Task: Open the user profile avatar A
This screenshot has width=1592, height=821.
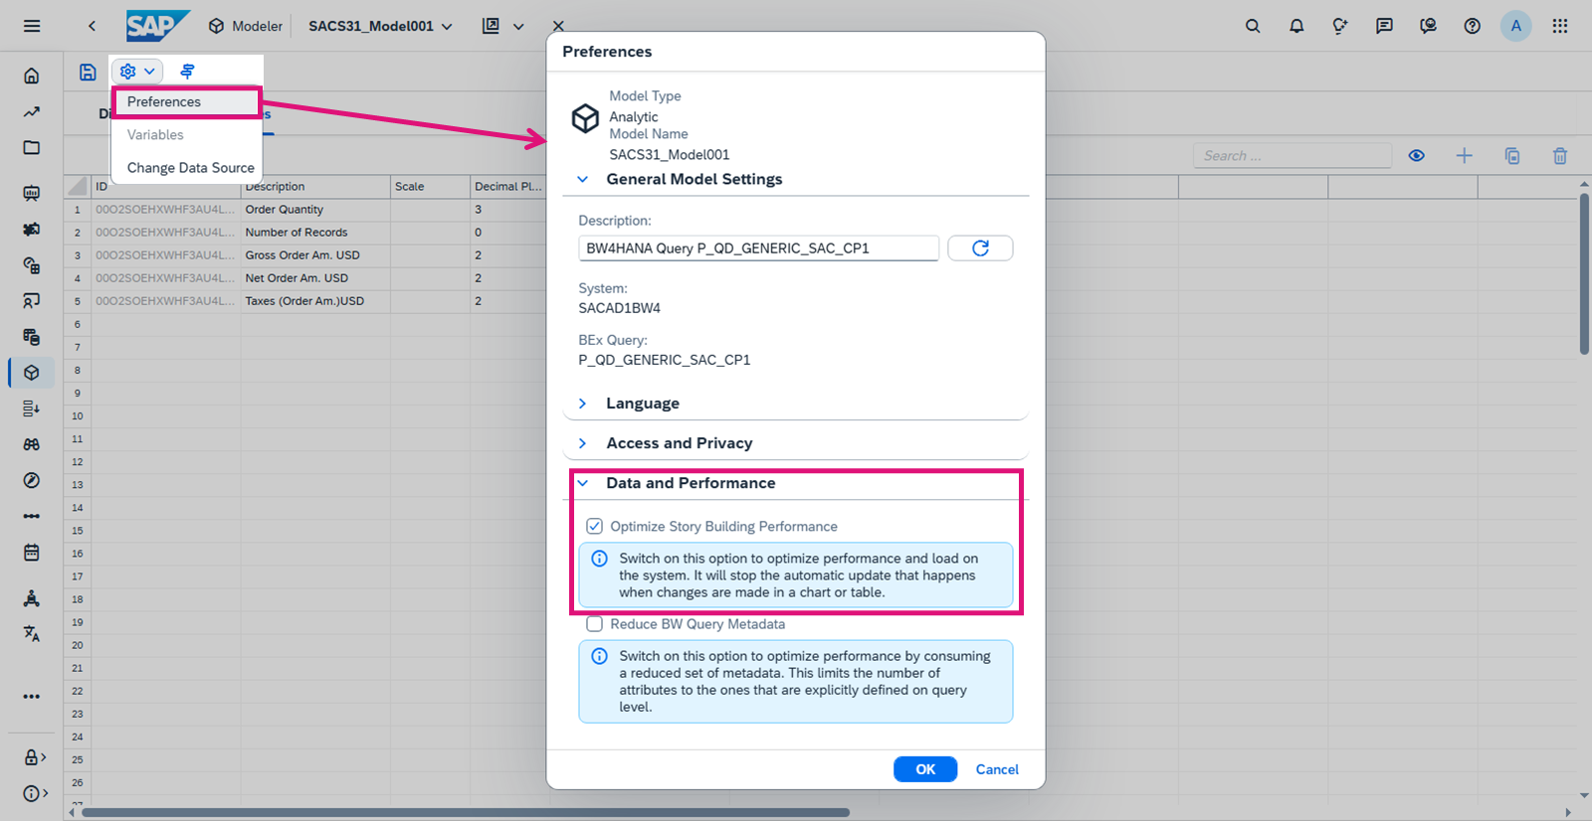Action: (x=1515, y=26)
